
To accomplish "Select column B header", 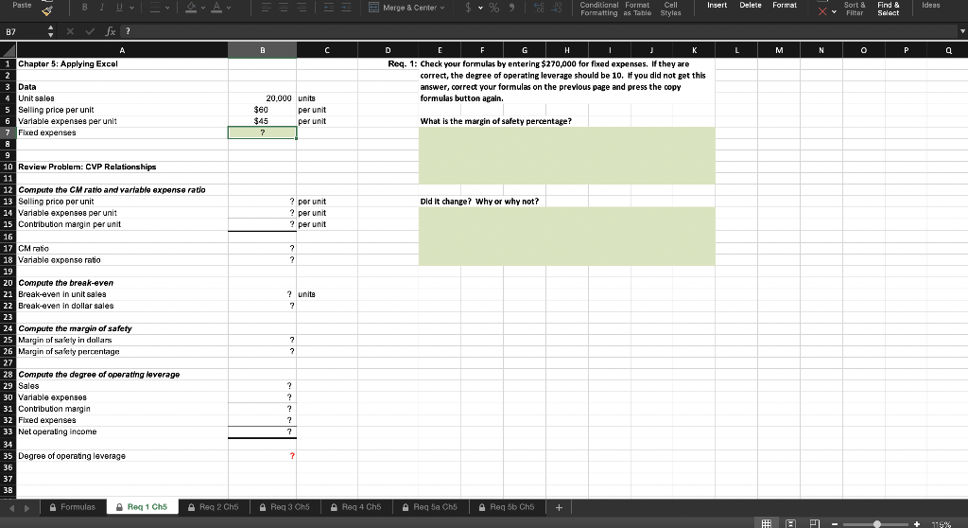I will [x=263, y=50].
